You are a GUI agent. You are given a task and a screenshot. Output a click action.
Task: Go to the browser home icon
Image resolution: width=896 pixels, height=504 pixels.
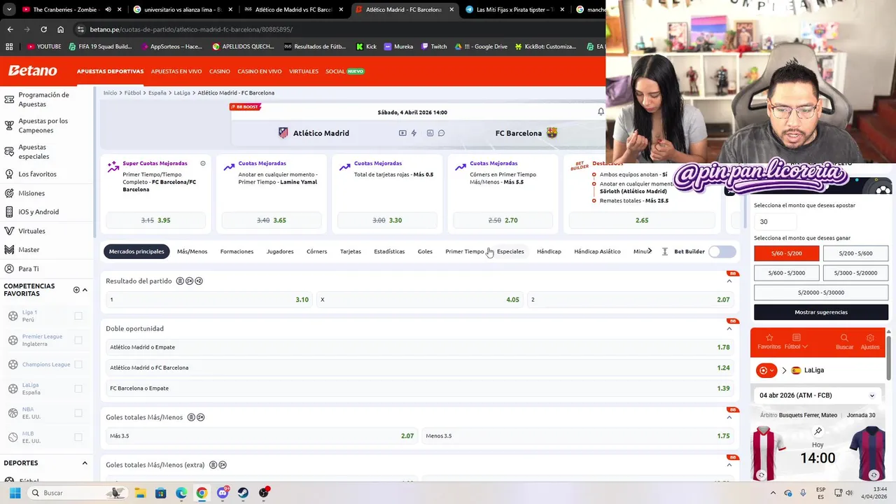coord(61,29)
